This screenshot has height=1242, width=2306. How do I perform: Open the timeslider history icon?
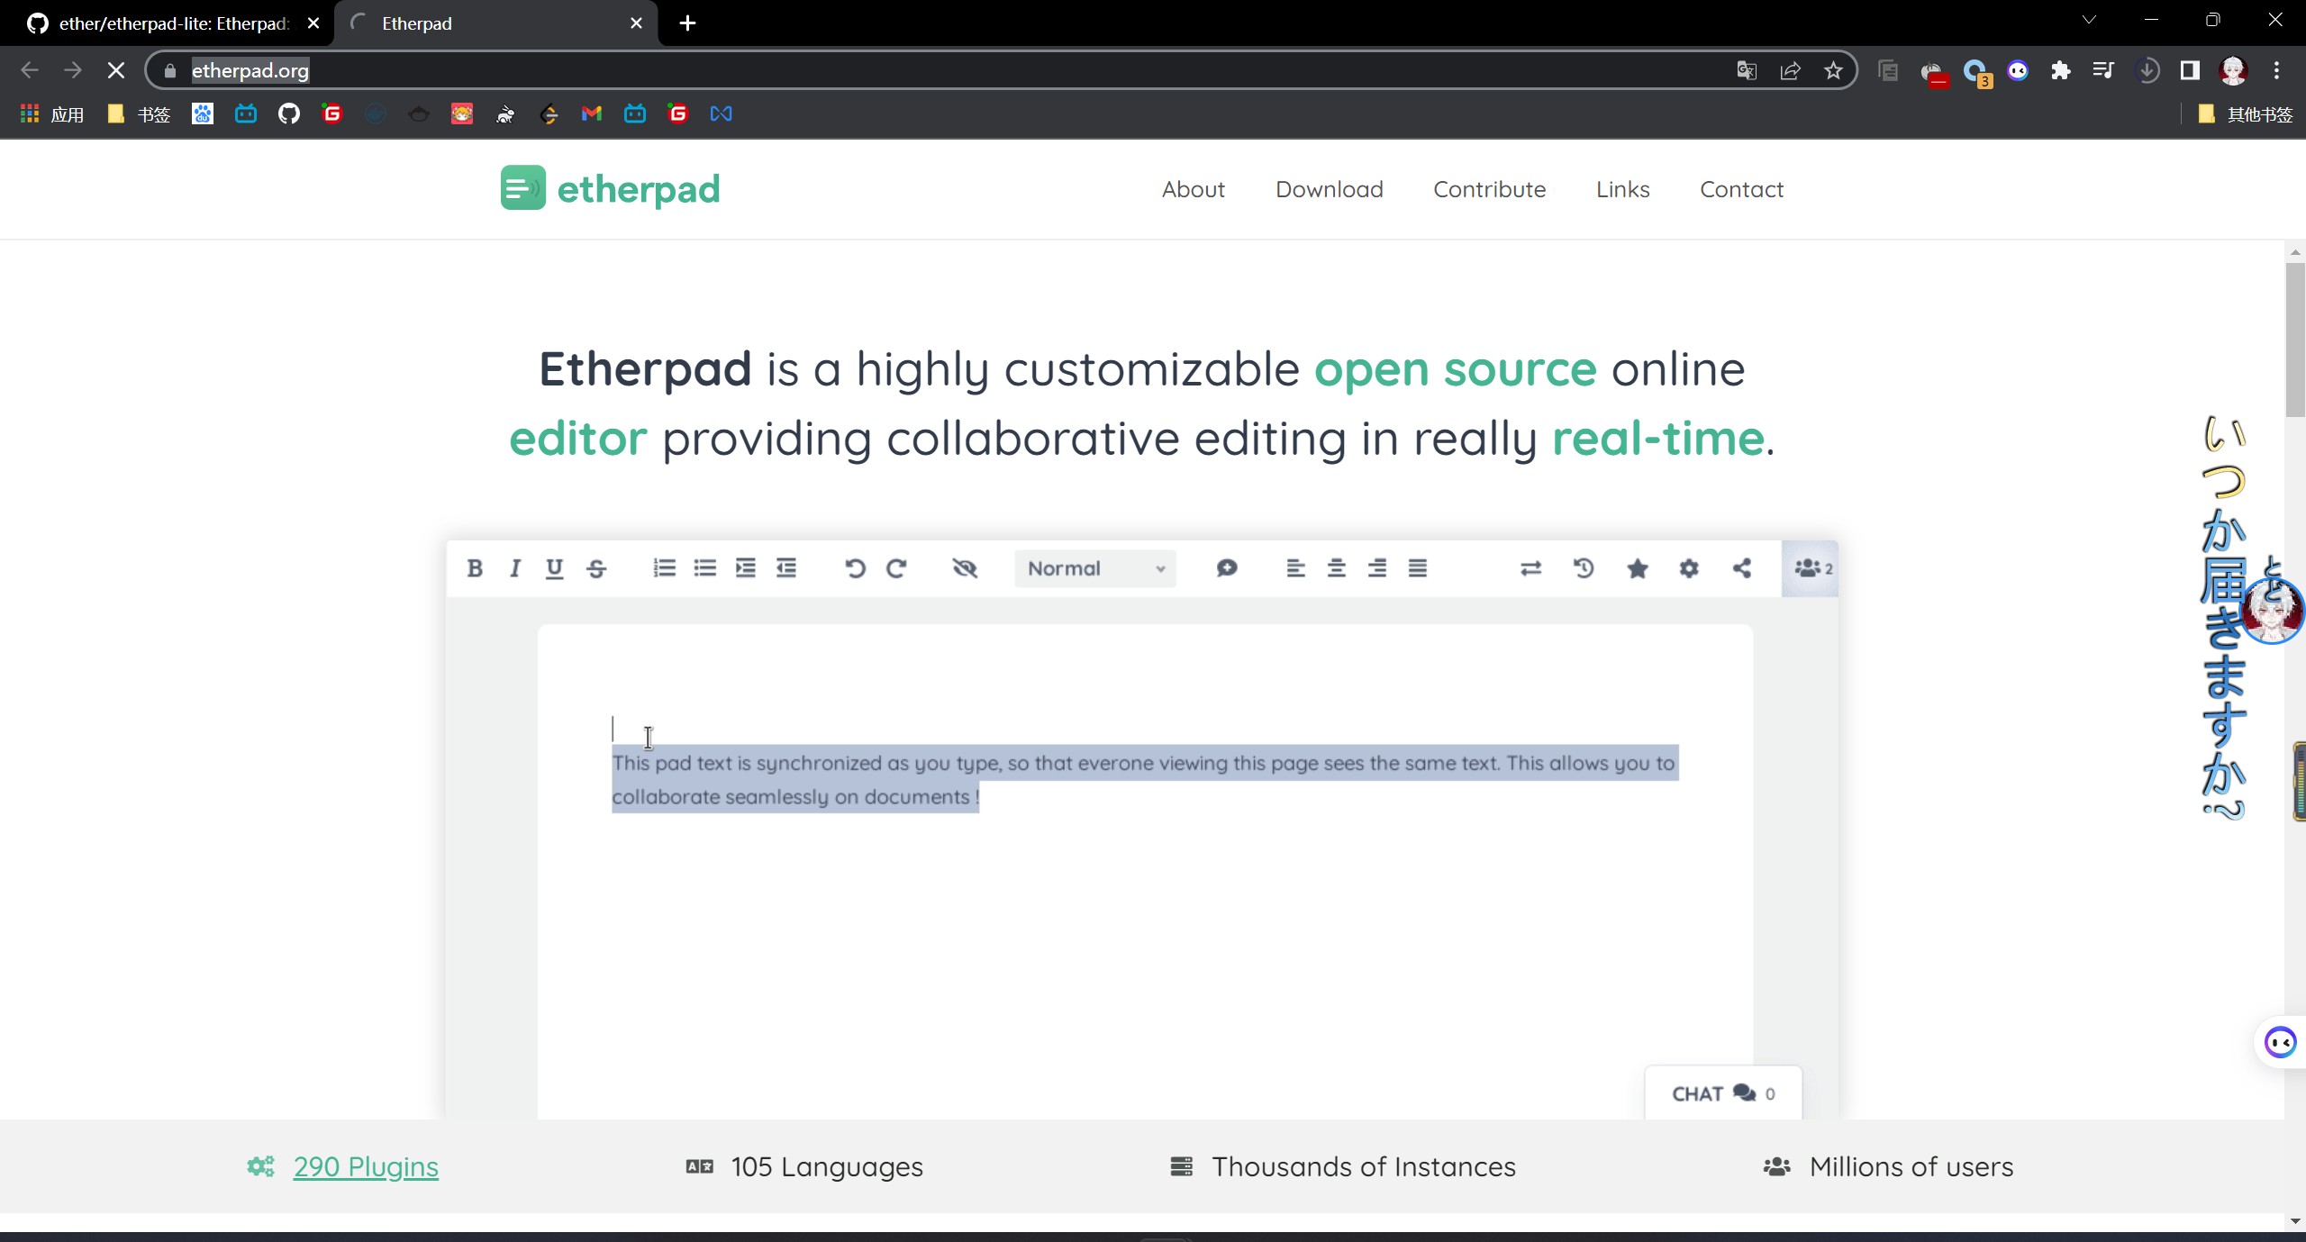point(1584,568)
